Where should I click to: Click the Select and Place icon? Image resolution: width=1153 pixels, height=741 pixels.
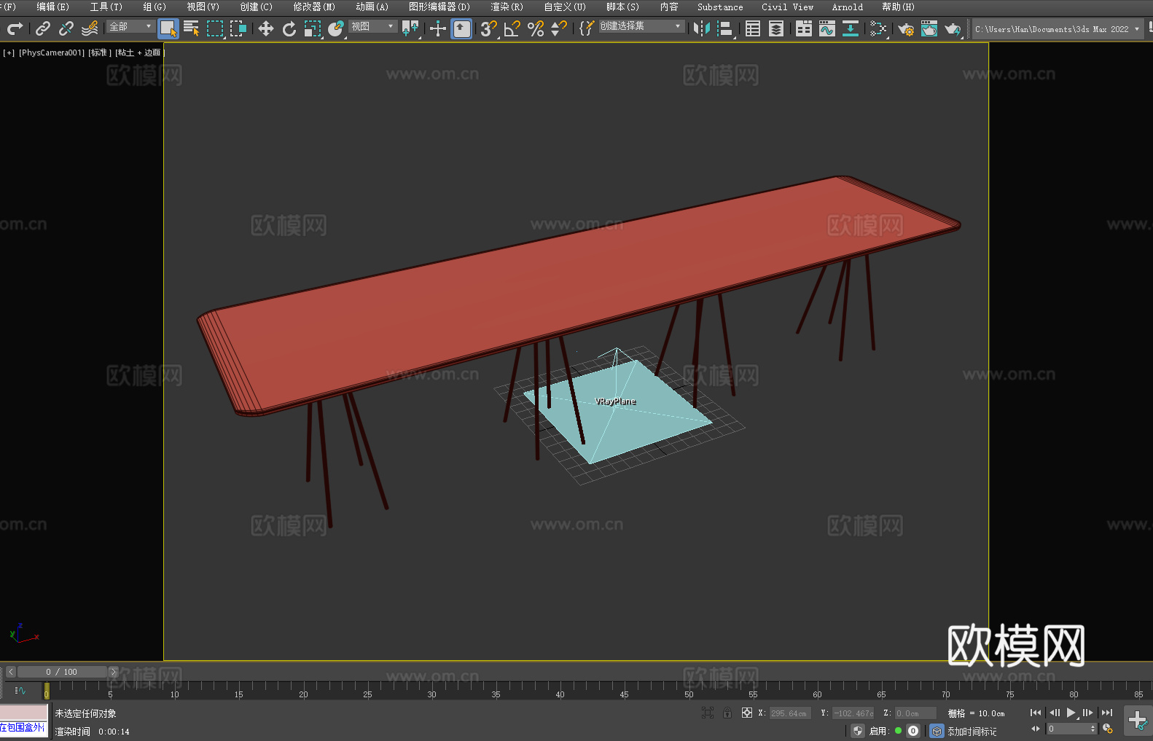coord(336,28)
